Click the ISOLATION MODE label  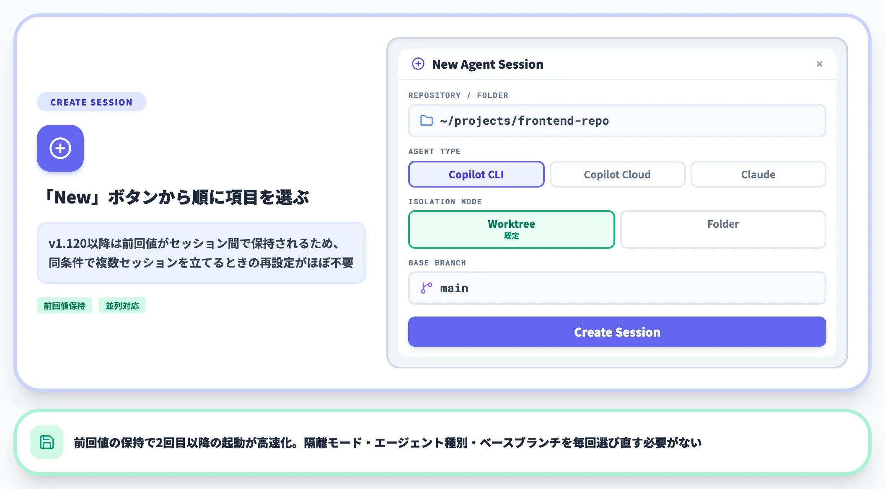point(445,202)
